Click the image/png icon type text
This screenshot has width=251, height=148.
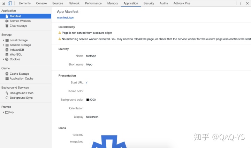(76, 142)
